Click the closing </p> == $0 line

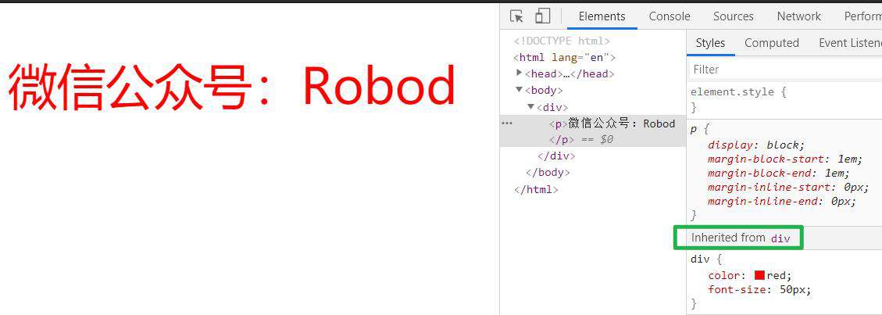tap(582, 139)
